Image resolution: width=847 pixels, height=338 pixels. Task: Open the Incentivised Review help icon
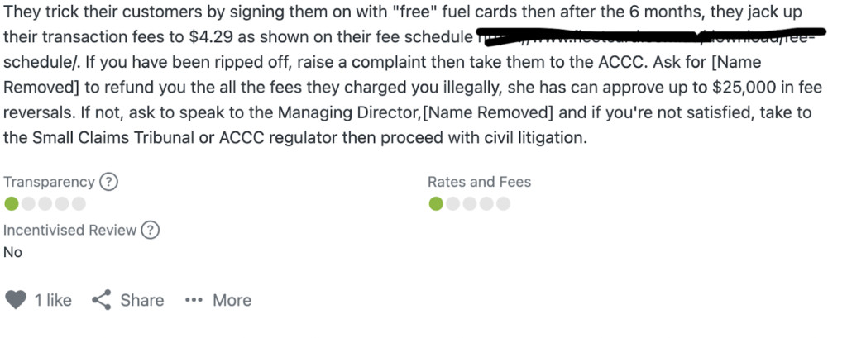[151, 230]
